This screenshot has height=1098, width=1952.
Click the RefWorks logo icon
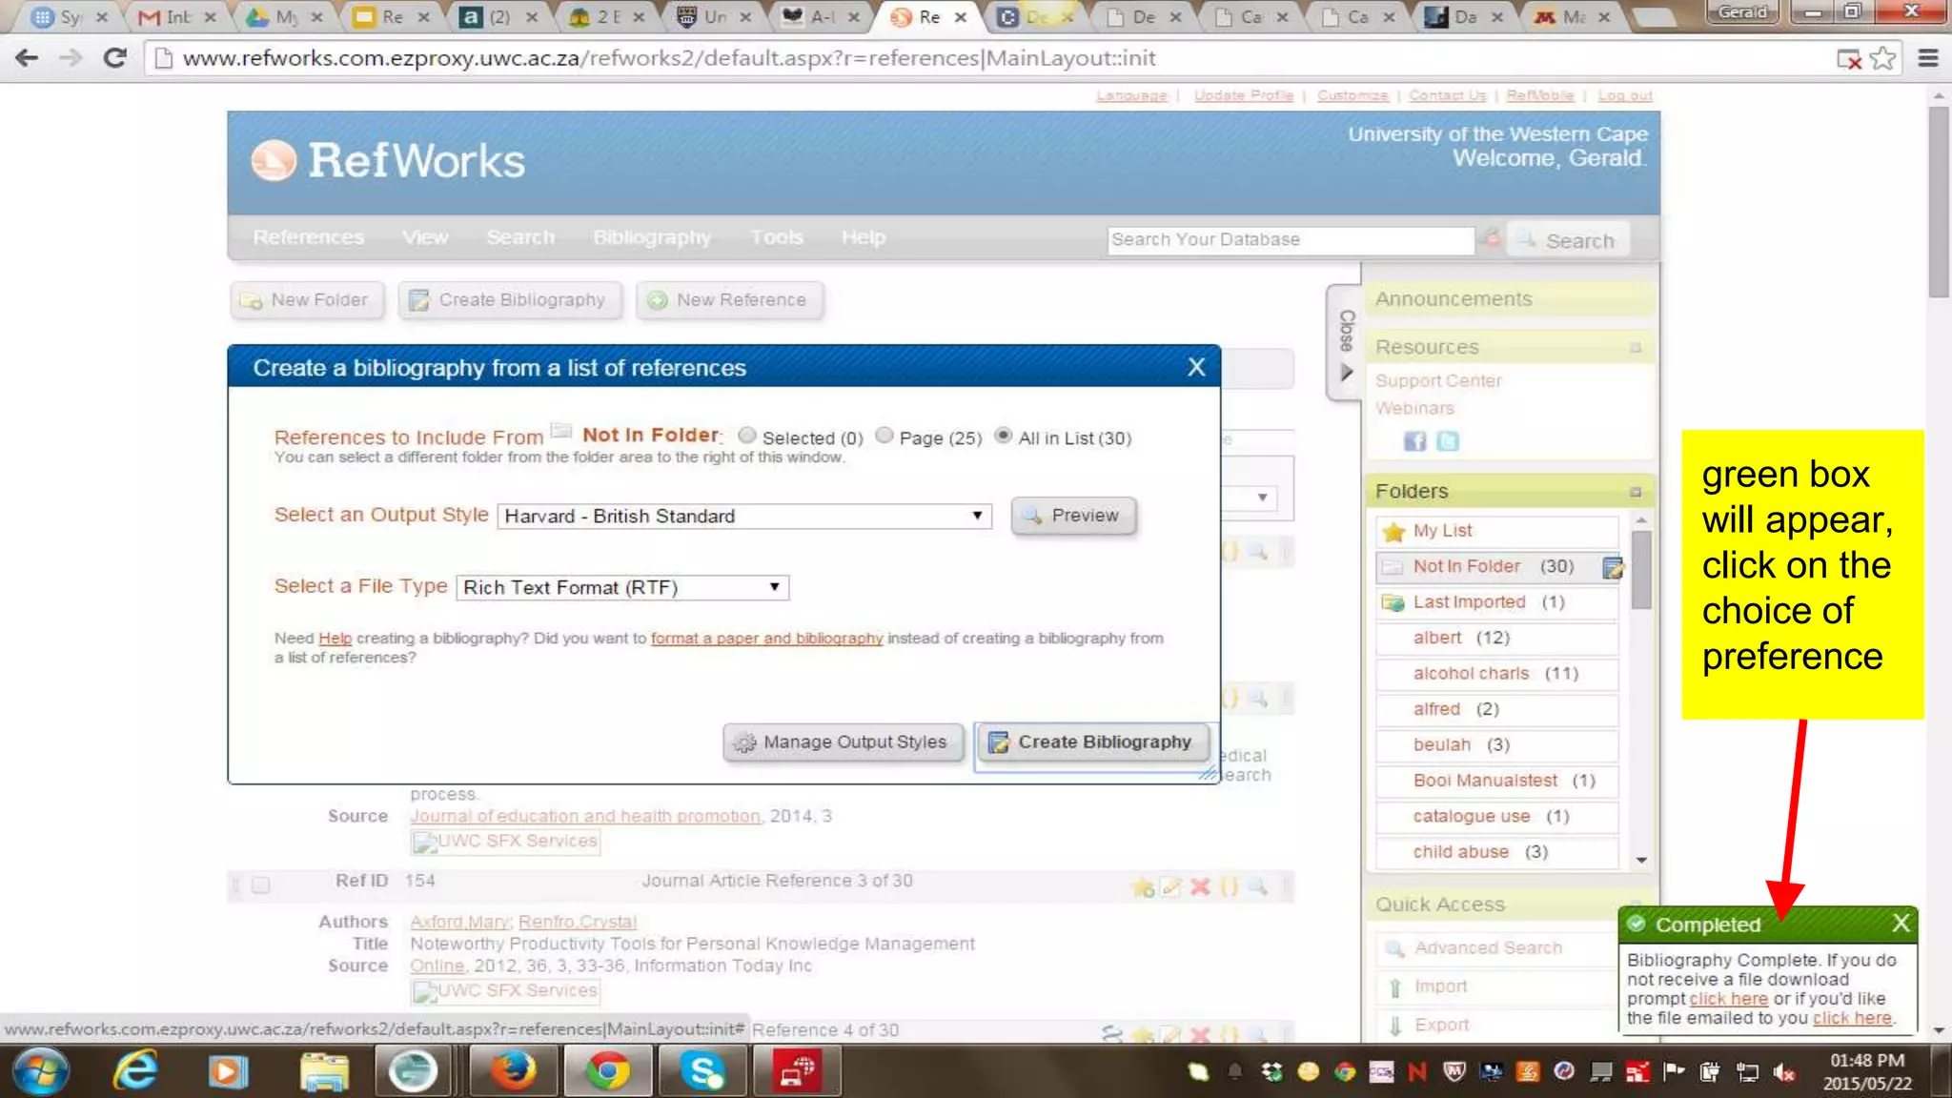coord(274,160)
